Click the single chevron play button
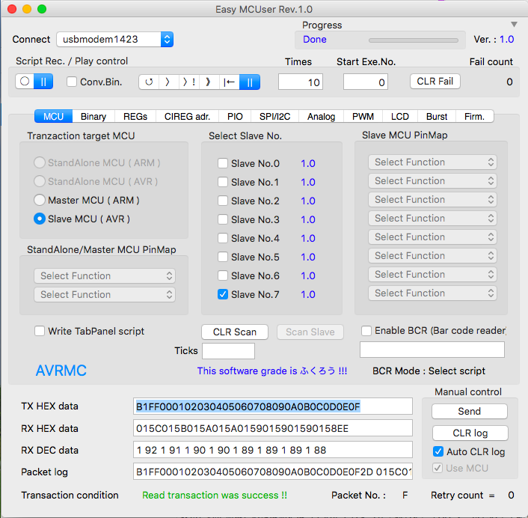Viewport: 528px width, 518px height. coord(169,82)
